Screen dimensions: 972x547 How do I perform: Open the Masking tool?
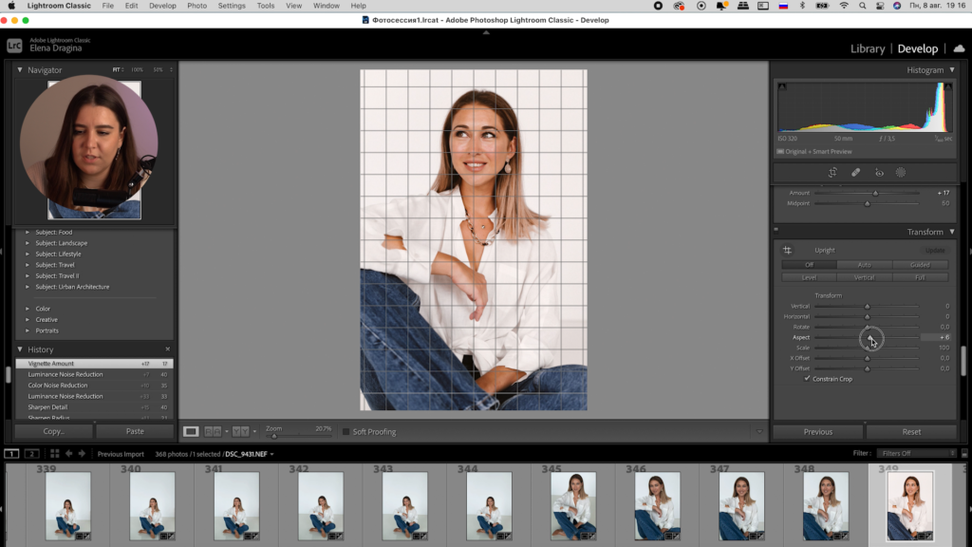(x=901, y=173)
